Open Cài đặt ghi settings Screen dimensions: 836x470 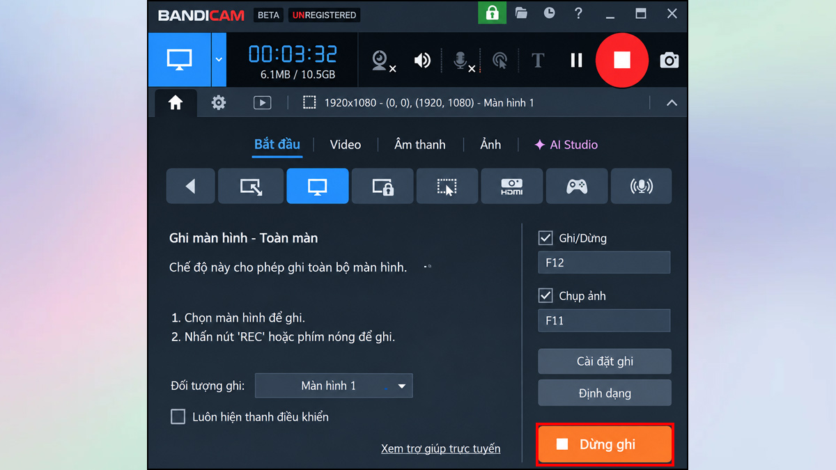click(x=605, y=361)
